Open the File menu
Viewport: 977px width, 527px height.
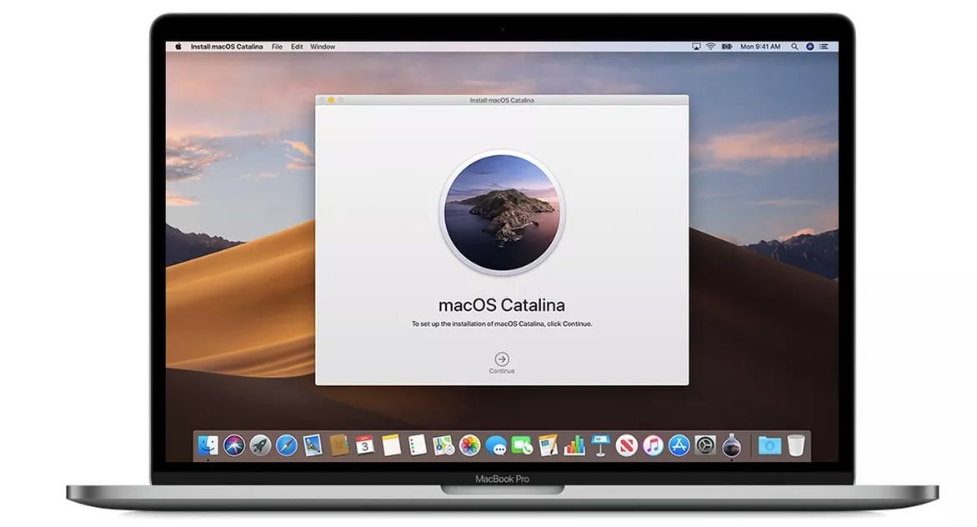[277, 47]
